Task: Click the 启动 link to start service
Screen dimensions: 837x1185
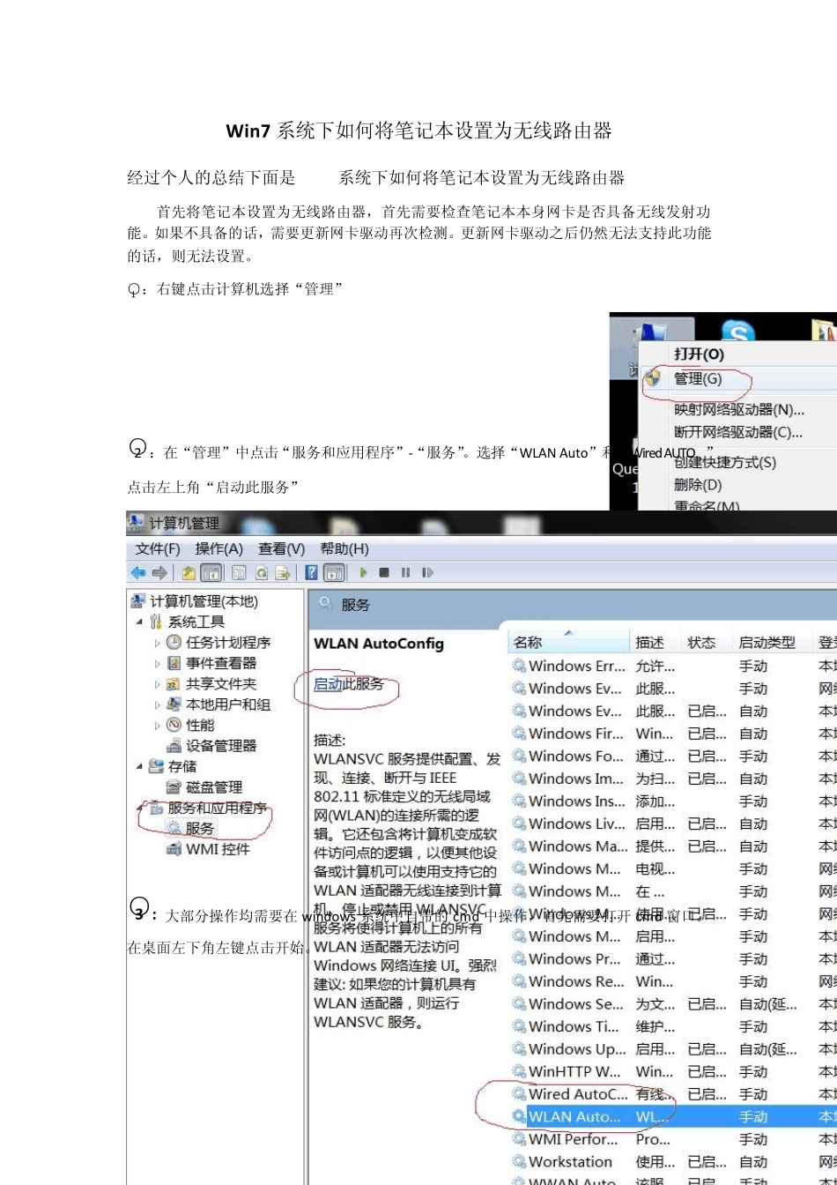Action: [x=327, y=683]
